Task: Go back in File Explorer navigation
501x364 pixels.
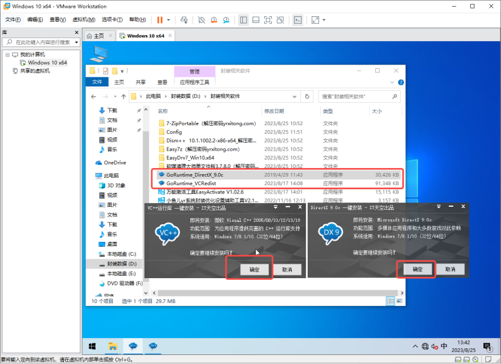Action: tap(93, 97)
